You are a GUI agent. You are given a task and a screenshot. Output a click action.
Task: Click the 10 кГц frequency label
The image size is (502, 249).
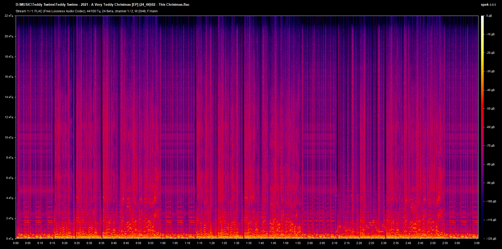tap(9, 137)
